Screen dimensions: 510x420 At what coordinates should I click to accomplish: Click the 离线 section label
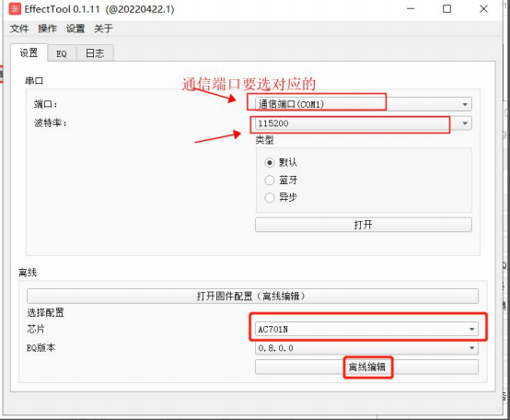[x=28, y=273]
